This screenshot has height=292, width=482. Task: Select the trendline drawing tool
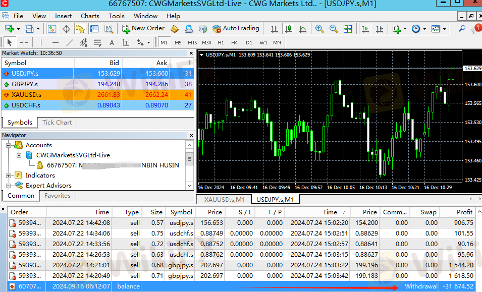(70, 42)
